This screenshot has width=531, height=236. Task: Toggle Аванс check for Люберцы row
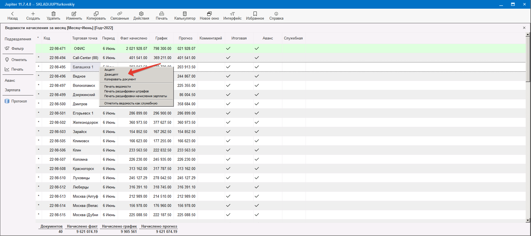click(257, 187)
